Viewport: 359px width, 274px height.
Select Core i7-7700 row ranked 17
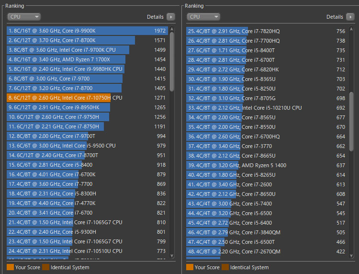click(88, 184)
